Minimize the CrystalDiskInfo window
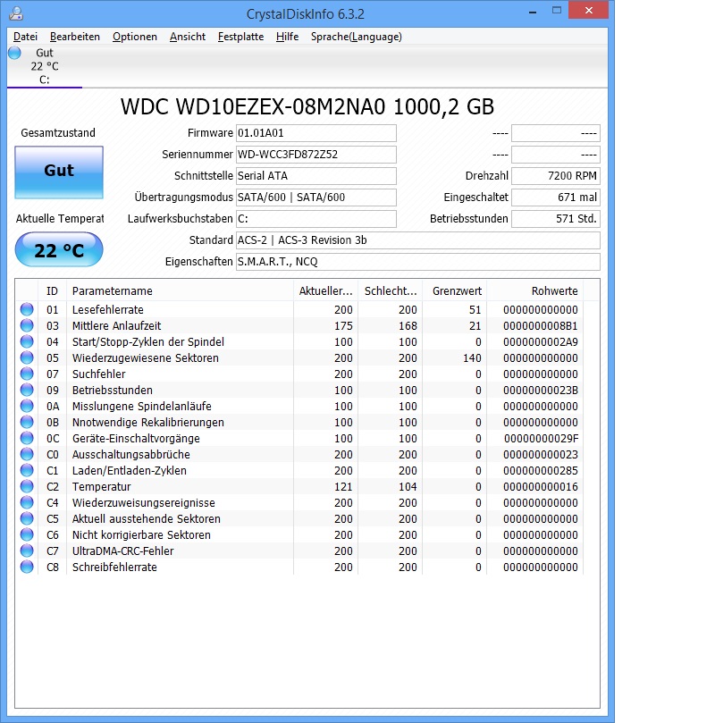The image size is (715, 723). (533, 12)
